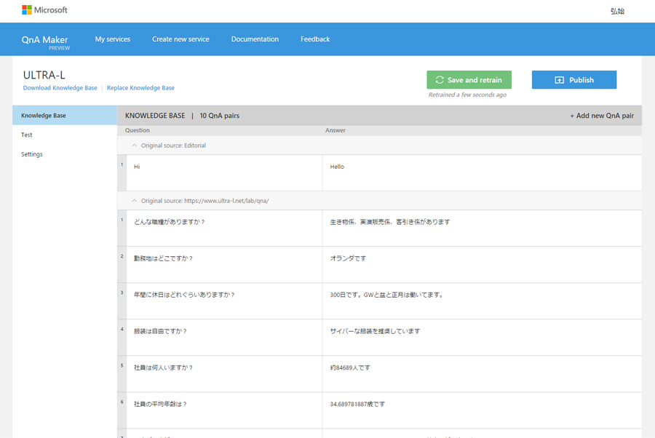
Task: Collapse the ultra-l.net source section
Action: (x=134, y=201)
